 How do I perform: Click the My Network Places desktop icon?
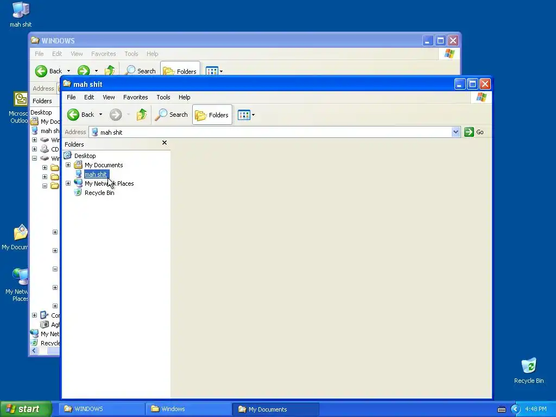click(18, 285)
